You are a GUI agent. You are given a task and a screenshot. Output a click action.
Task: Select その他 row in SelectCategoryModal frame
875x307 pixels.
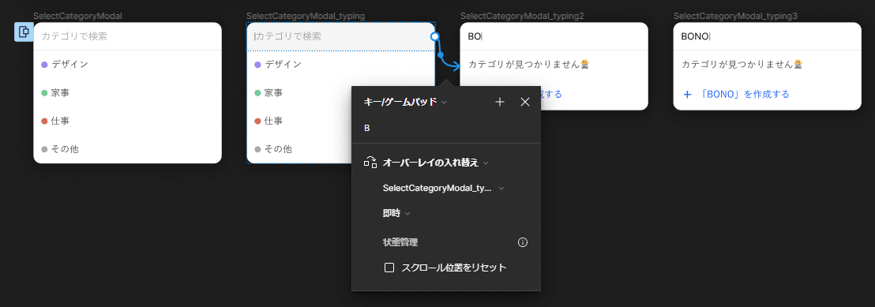[128, 149]
